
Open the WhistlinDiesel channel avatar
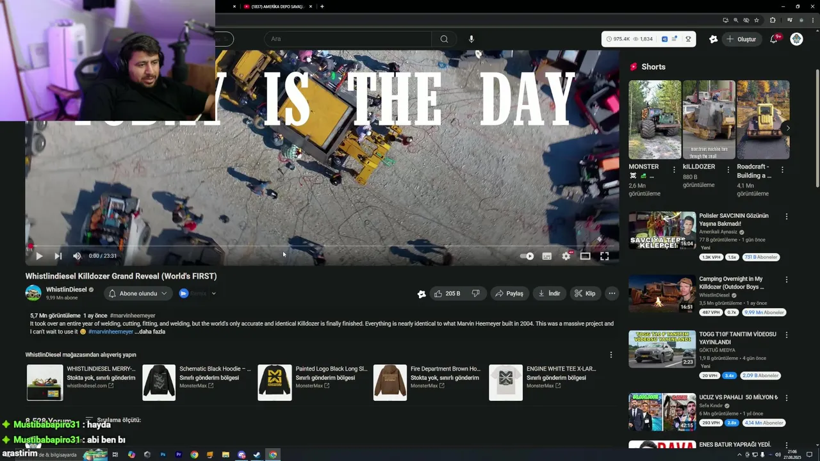[x=33, y=293]
